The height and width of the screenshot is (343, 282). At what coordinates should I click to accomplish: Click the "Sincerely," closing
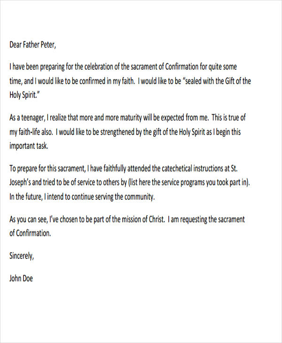click(22, 256)
